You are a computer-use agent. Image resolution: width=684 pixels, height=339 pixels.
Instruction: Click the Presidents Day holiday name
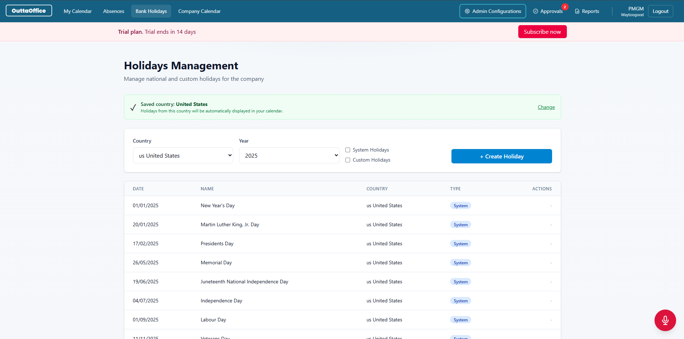217,243
